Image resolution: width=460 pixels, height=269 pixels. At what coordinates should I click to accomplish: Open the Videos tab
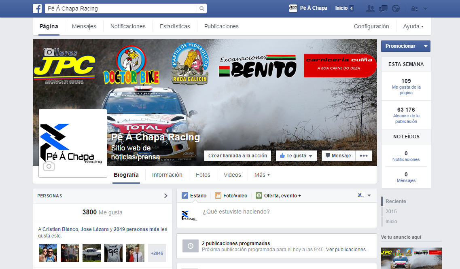tap(232, 175)
